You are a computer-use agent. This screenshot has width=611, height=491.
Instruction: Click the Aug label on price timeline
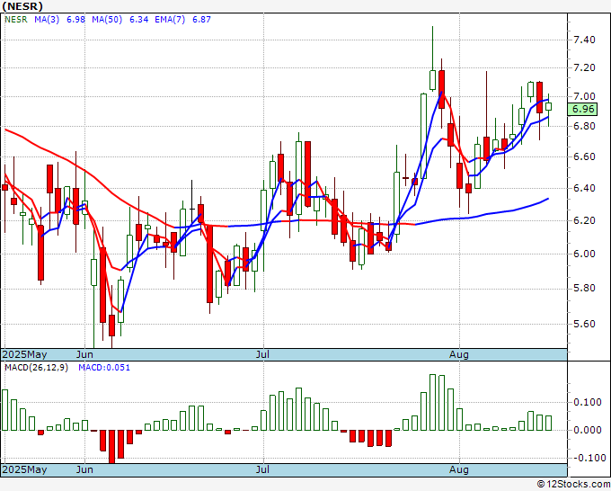(459, 354)
